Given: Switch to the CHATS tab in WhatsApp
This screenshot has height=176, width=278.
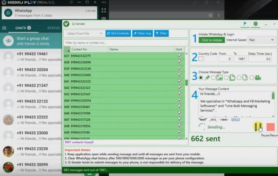Looking at the screenshot, I should point(23,28).
